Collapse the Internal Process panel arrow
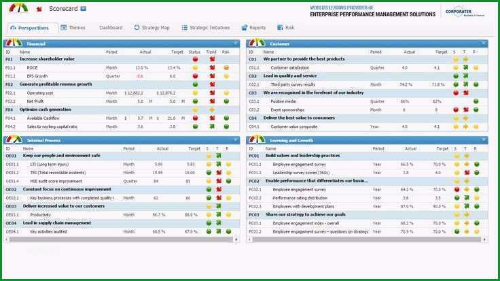 click(x=236, y=140)
